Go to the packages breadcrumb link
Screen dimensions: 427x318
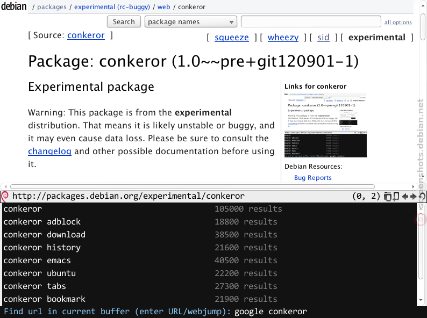coord(52,7)
